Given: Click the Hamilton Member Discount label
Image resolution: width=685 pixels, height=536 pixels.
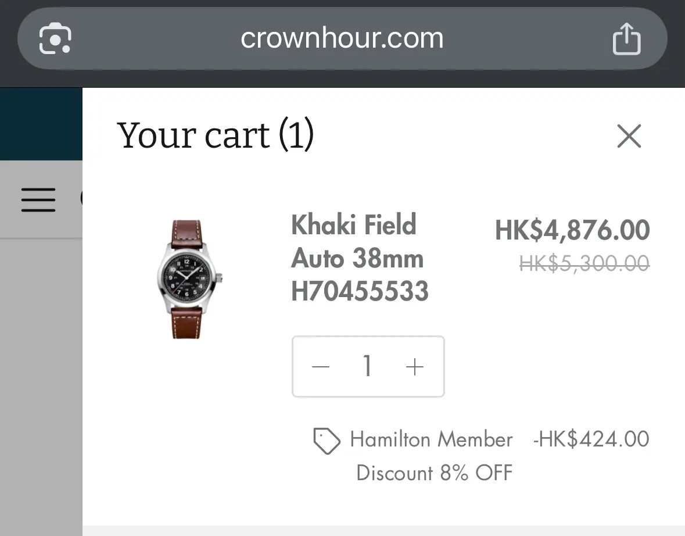Looking at the screenshot, I should 431,456.
